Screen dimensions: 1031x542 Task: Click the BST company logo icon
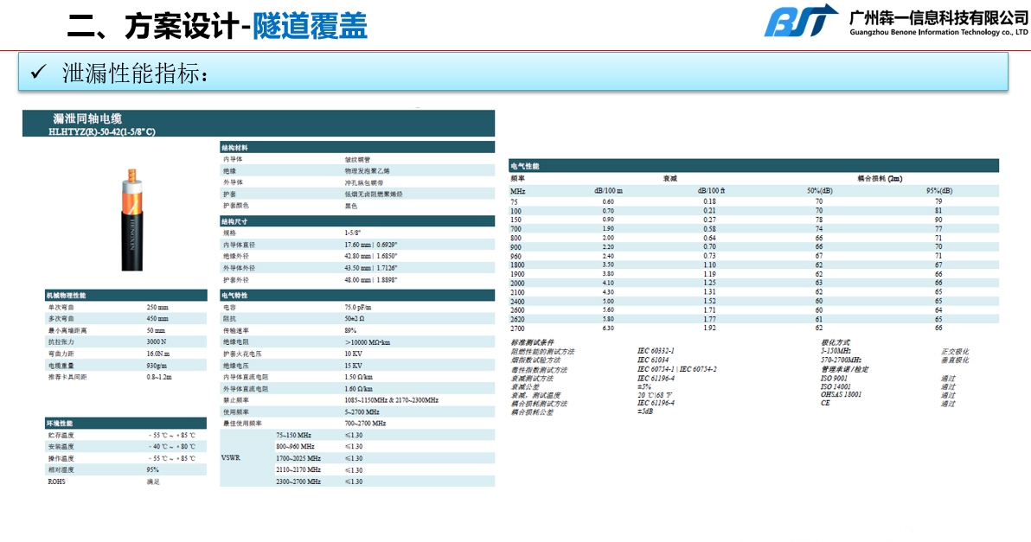[x=799, y=21]
